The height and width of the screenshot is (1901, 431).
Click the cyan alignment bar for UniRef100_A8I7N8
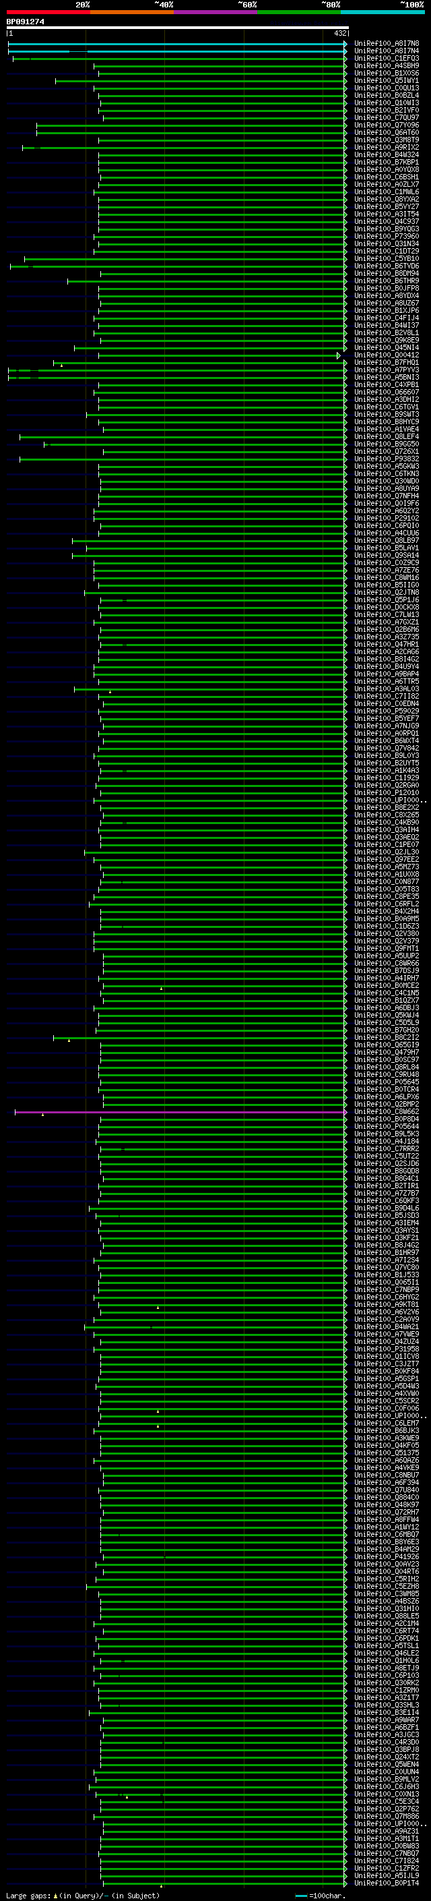click(177, 45)
